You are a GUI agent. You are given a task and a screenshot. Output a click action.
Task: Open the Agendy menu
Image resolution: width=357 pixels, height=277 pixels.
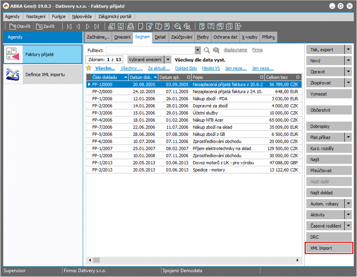[x=12, y=16]
